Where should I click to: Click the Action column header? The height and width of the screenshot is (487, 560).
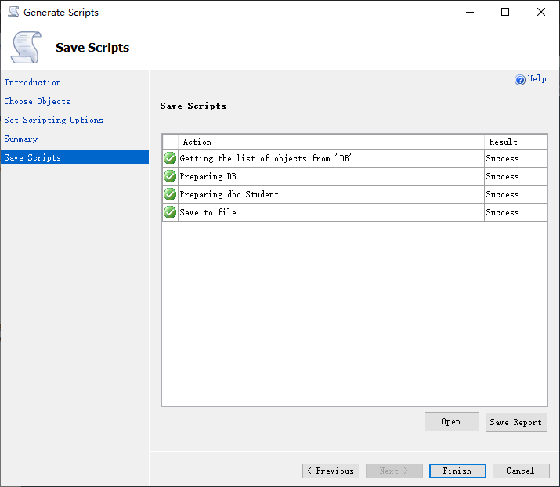pos(197,142)
